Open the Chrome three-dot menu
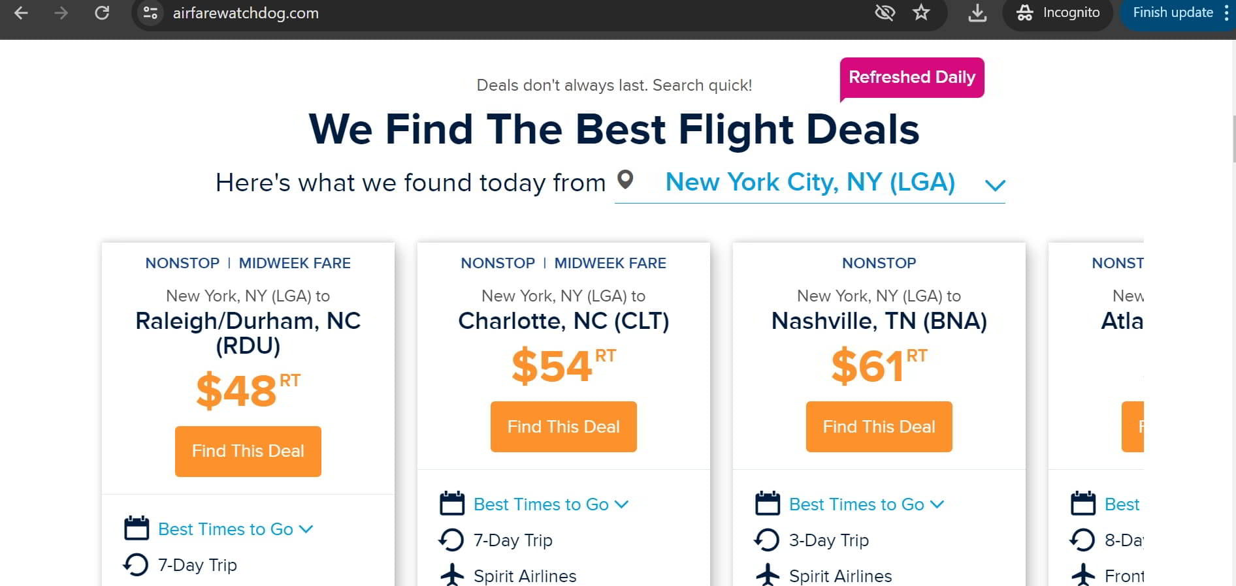 [1227, 12]
